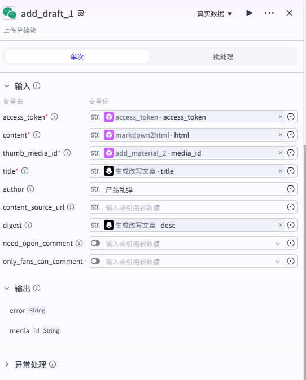Screen dimensions: 306x380
Task: Collapse the 输入 section
Action: (x=7, y=86)
